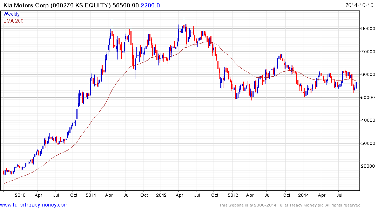Click the 50000 price axis label

(x=368, y=97)
